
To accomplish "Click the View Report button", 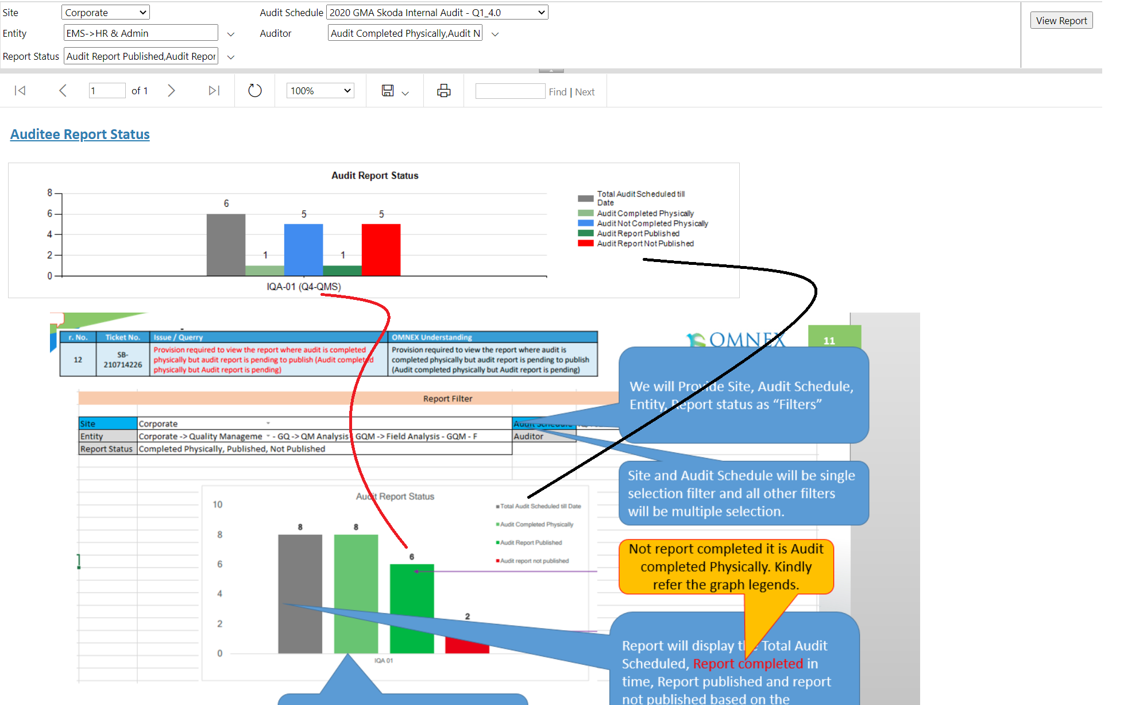I will click(1061, 21).
